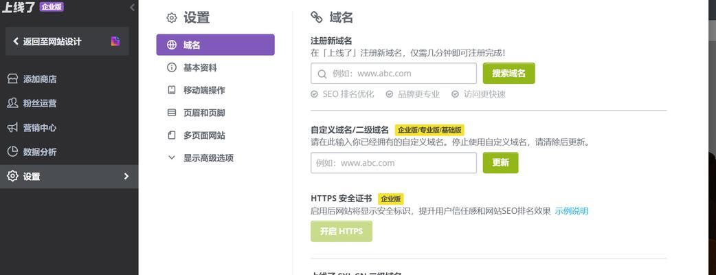
Task: Click the gear icon beside the 设置 heading
Action: click(172, 19)
